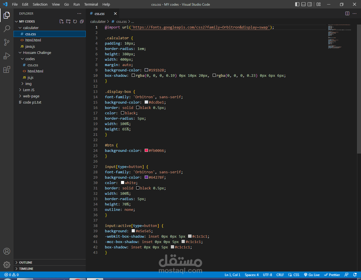This screenshot has width=361, height=280.
Task: Open the Source Control view
Action: [x=7, y=42]
